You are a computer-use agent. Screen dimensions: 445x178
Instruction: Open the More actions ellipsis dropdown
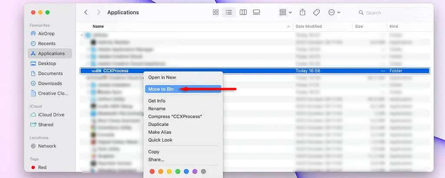334,12
